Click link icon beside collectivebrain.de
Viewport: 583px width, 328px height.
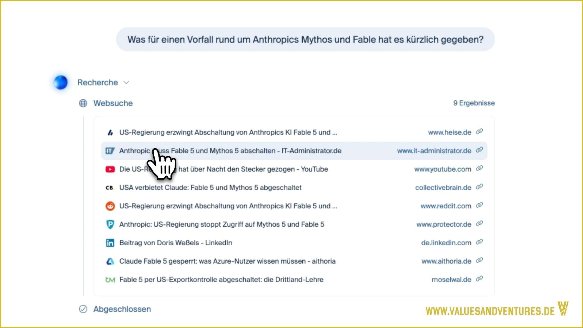479,187
